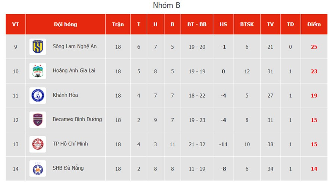Click the Hoàng Anh Gia Lai club logo
Screen dimensions: 336x185
coord(38,71)
